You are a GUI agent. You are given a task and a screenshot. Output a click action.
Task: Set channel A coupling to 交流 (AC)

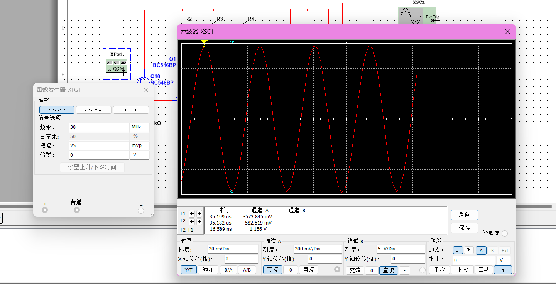[x=273, y=270]
